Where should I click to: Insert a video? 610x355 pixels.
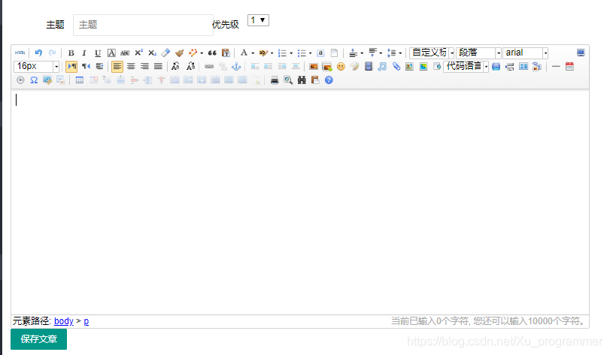pos(369,66)
